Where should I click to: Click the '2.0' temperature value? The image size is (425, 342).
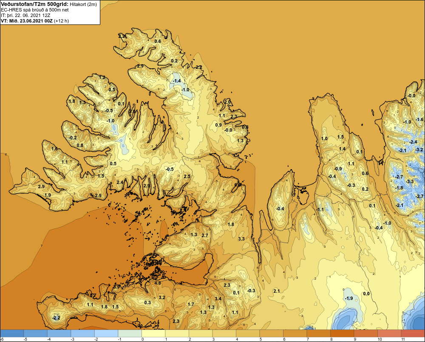tap(228, 102)
